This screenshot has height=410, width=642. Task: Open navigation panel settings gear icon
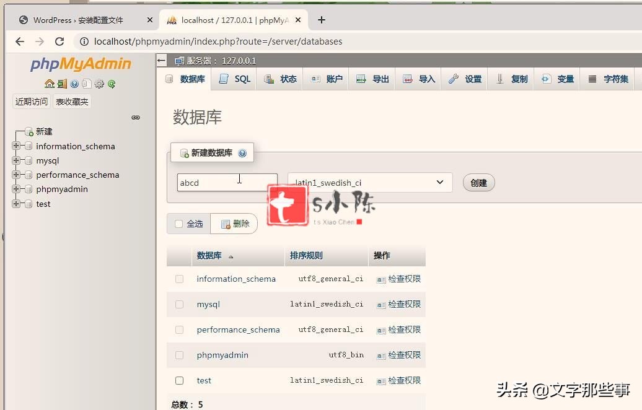pos(99,84)
